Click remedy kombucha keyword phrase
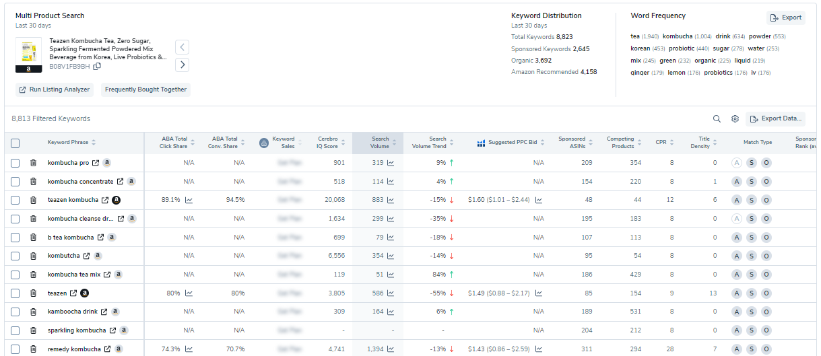 74,349
